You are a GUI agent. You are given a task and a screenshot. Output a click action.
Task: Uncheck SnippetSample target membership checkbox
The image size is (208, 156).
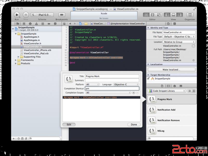click(x=148, y=79)
